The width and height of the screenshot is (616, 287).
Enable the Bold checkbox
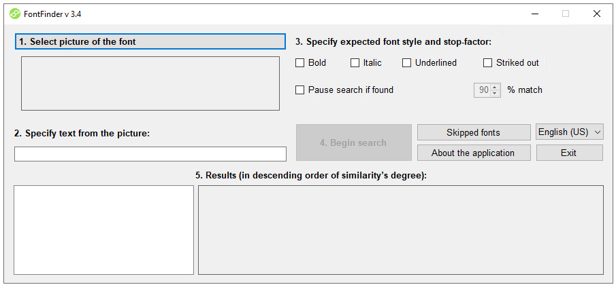pos(299,62)
